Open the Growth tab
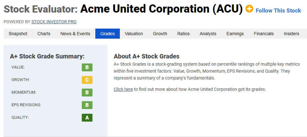The height and width of the screenshot is (137, 307). pos(160,34)
